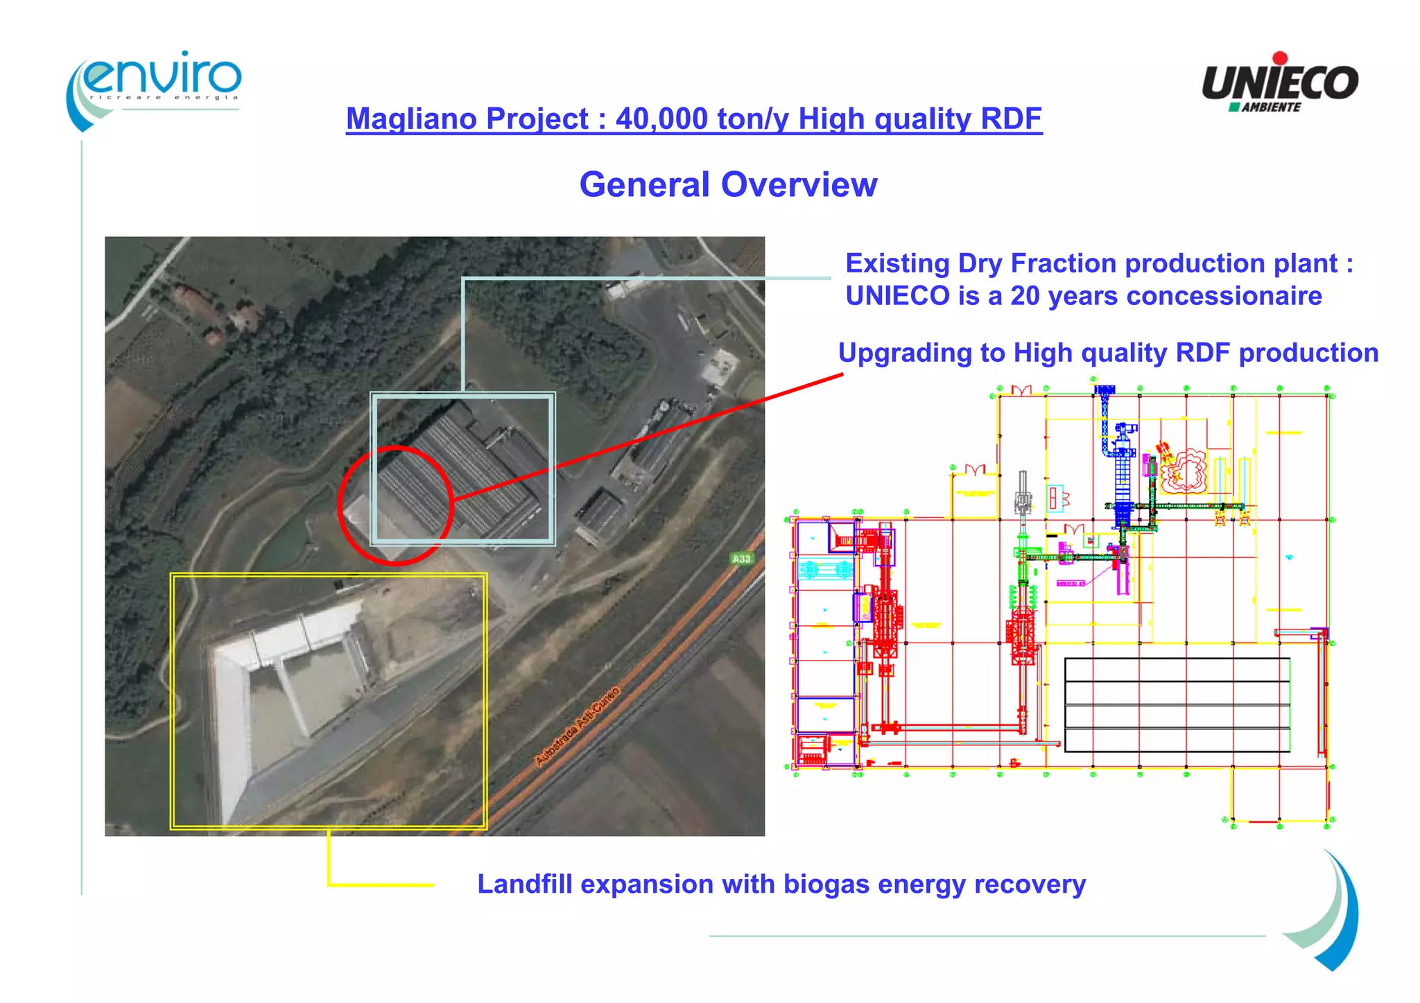Click the UNIECO Ambiente logo
This screenshot has height=1003, width=1420.
[1280, 82]
